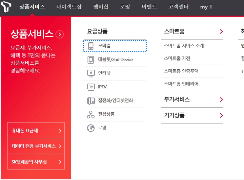
Task: Expand the 부가서비스 section arrow
Action: pyautogui.click(x=221, y=99)
